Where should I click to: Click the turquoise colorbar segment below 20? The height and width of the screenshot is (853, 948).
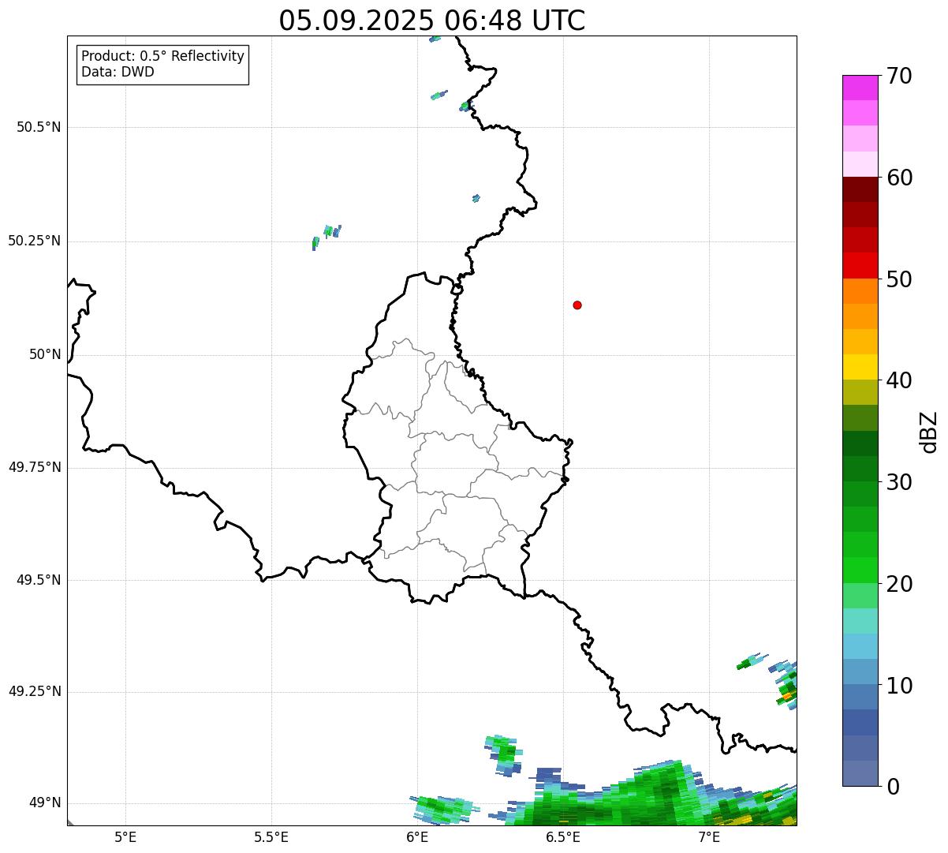tap(860, 621)
